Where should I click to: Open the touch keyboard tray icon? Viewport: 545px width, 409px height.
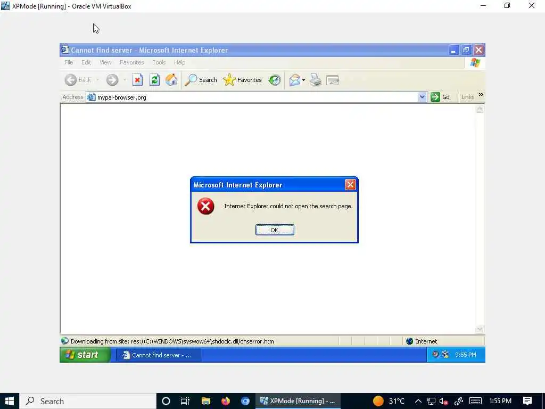click(x=475, y=401)
